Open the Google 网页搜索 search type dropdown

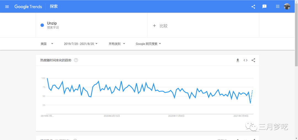coord(148,44)
